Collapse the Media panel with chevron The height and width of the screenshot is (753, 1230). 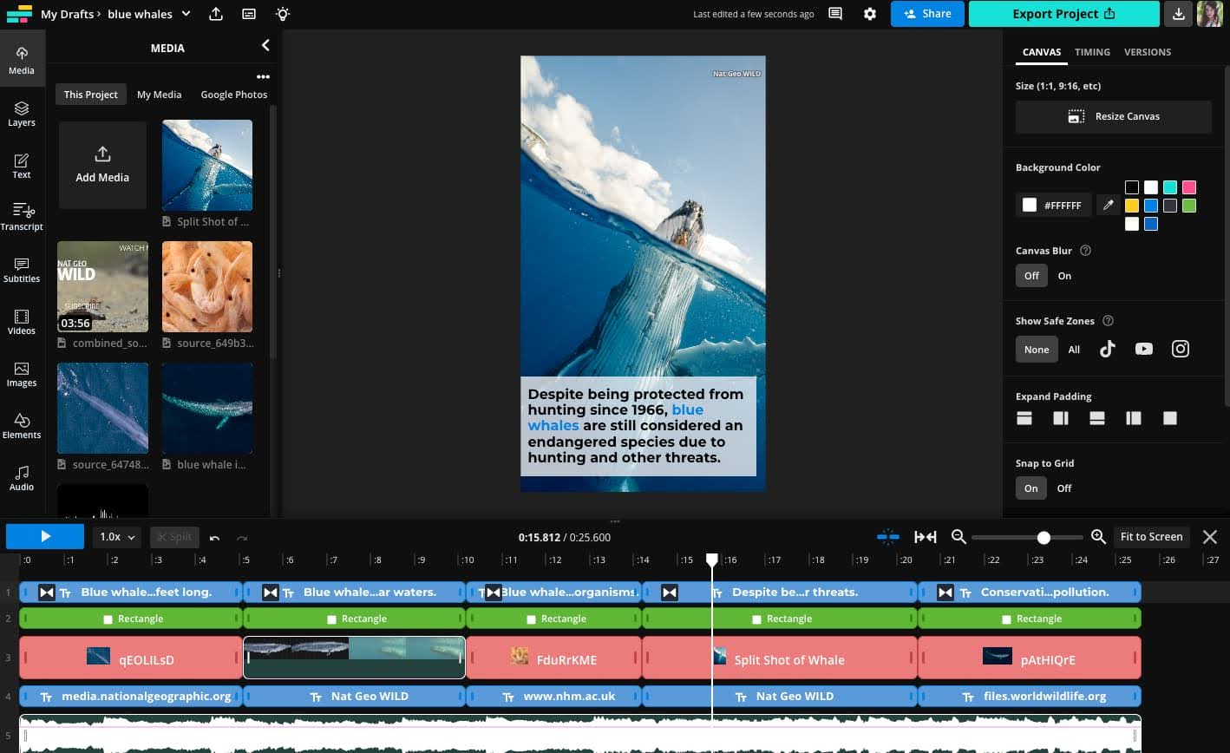(265, 46)
